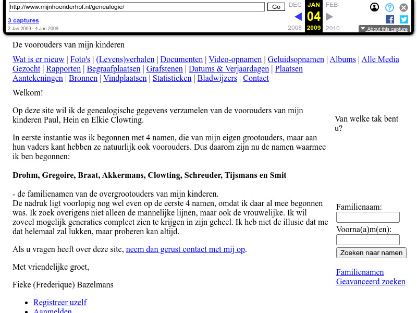
Task: Click inside the Familienaam input field
Action: tap(367, 217)
